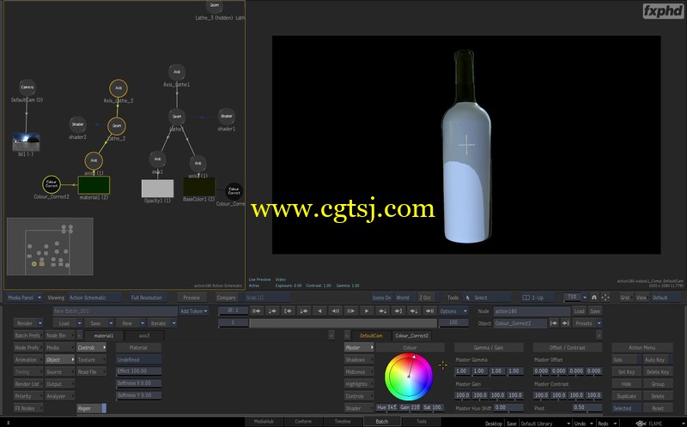Click the Pivot 0.50 field

pyautogui.click(x=587, y=407)
